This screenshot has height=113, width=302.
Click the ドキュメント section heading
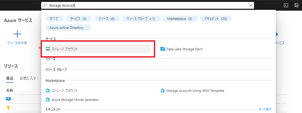click(x=53, y=109)
